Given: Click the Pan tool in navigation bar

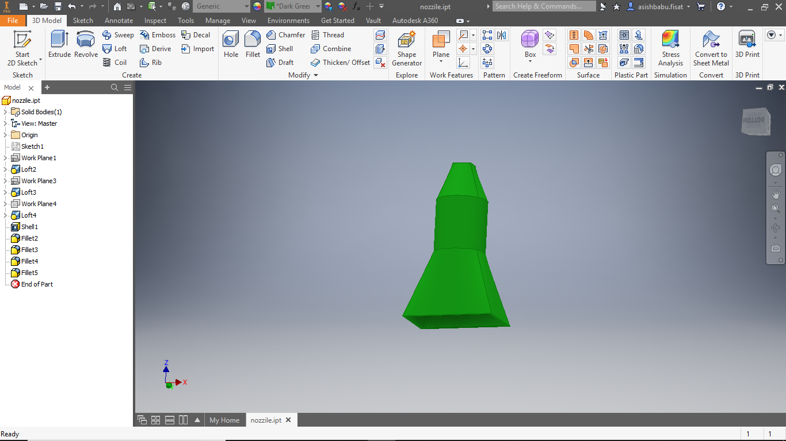Looking at the screenshot, I should [x=776, y=194].
